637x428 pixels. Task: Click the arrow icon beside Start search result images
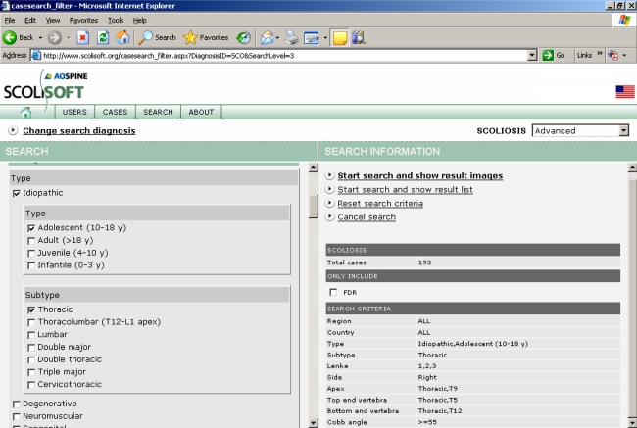click(330, 175)
